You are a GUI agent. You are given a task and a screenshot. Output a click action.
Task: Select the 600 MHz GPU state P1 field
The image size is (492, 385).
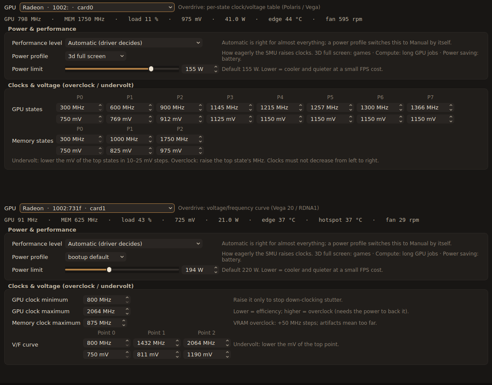point(130,108)
